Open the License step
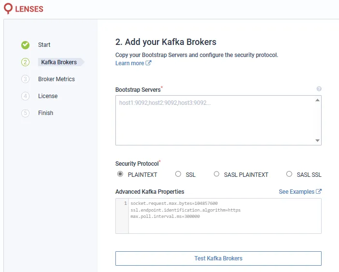 [x=48, y=96]
